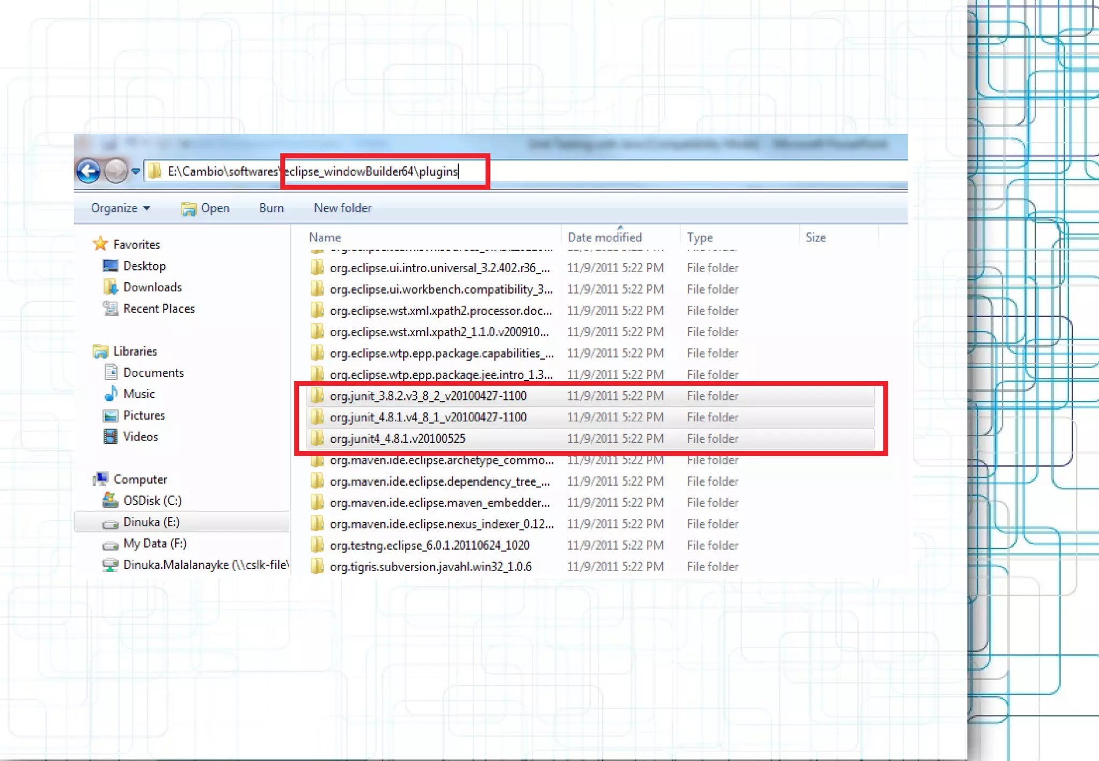Select the org.testng.eclipse_6.0.1 folder
Screen dimensions: 1099x761
[x=429, y=545]
